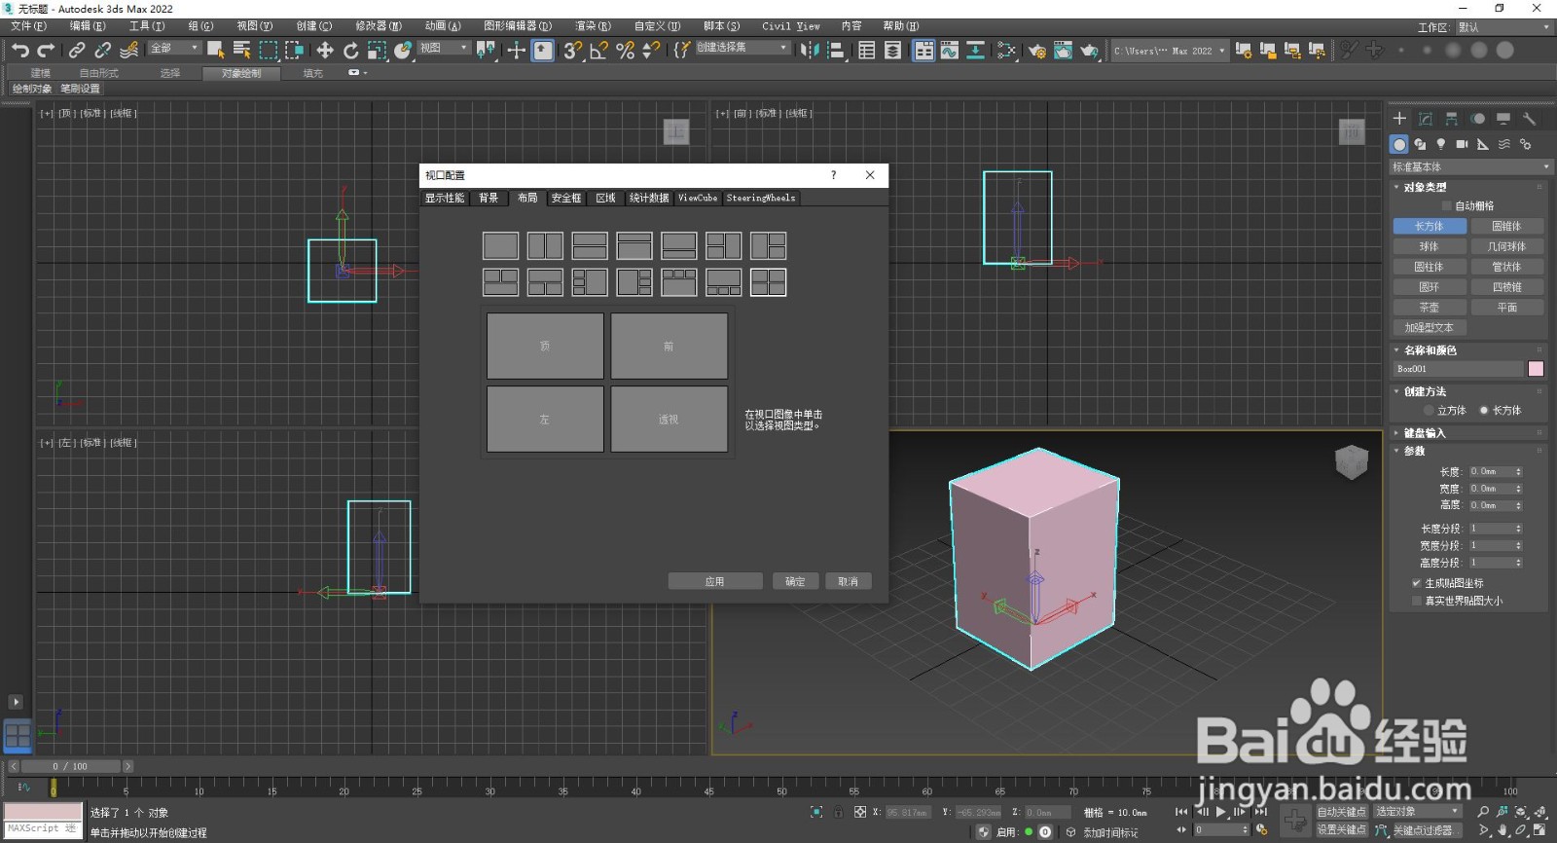The width and height of the screenshot is (1557, 843).
Task: Open the Curve Editor
Action: (x=950, y=50)
